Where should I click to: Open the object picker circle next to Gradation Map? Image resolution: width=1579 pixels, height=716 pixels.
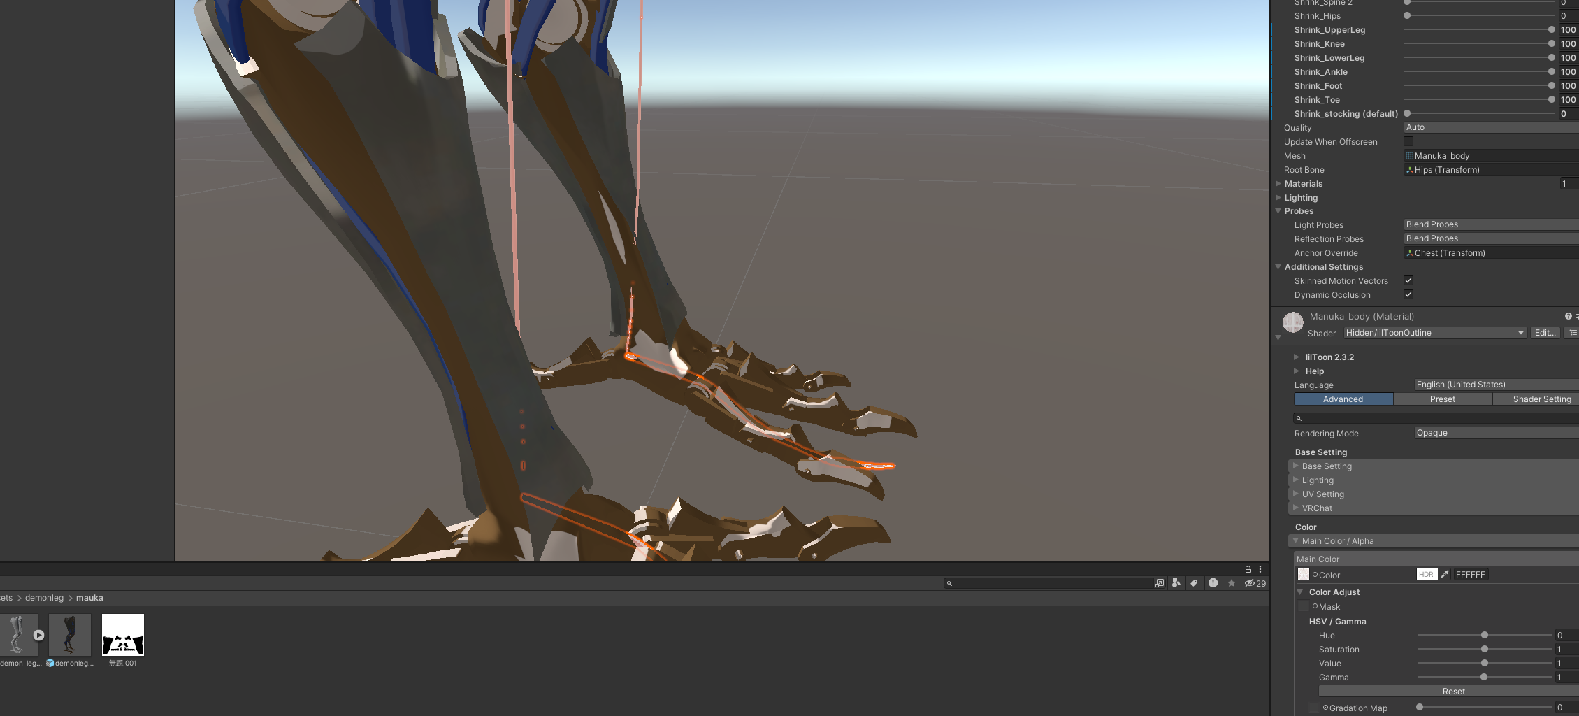pos(1325,708)
